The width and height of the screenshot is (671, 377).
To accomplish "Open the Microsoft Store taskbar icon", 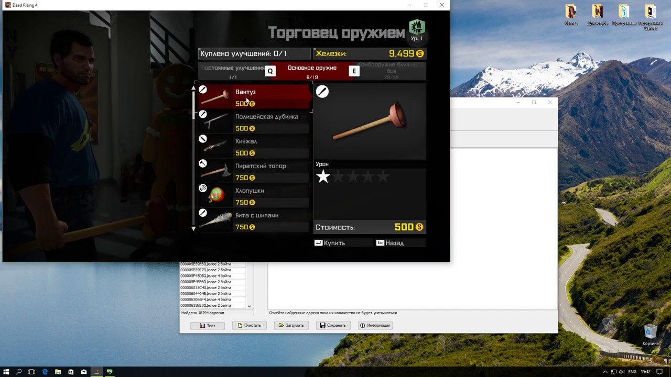I will pyautogui.click(x=71, y=372).
